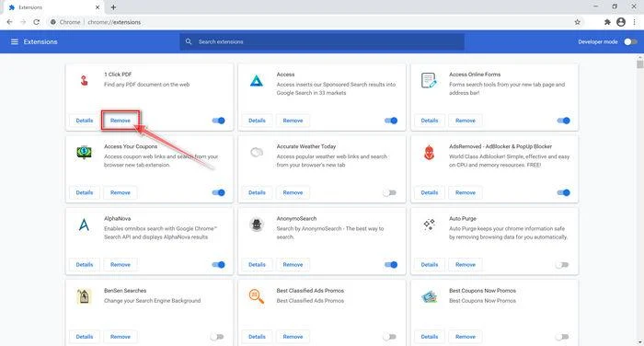This screenshot has width=644, height=346.
Task: Disable AdsRemoved AdBlocker toggle
Action: click(x=563, y=192)
